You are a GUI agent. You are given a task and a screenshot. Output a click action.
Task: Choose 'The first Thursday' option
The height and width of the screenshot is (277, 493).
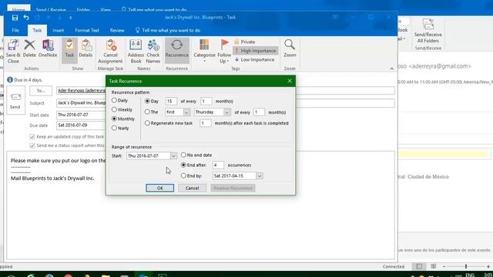(x=147, y=112)
